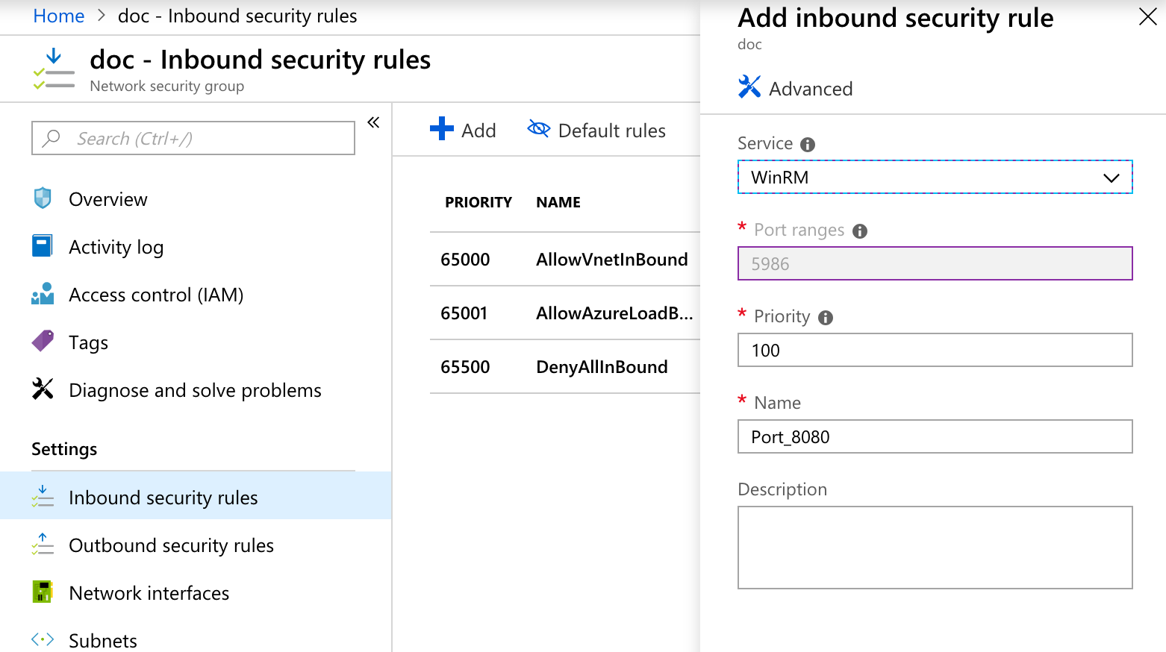This screenshot has width=1166, height=652.
Task: Select the DenyAllInBound rule row
Action: pyautogui.click(x=565, y=366)
